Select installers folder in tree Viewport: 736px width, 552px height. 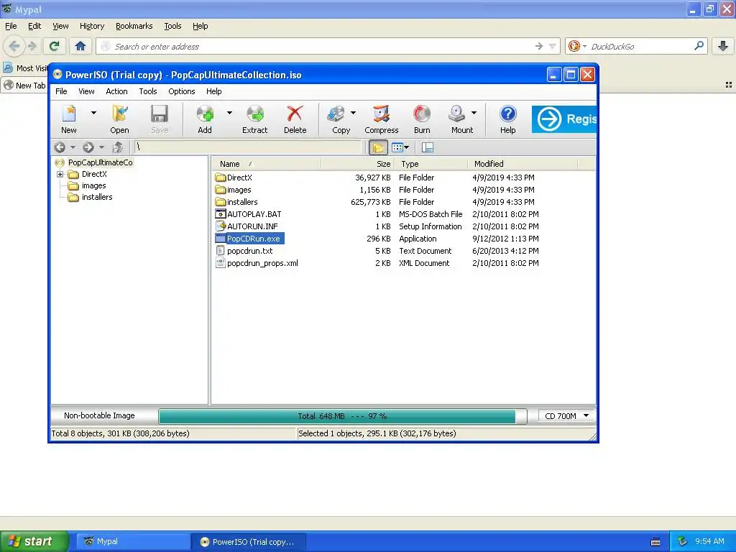[x=97, y=197]
